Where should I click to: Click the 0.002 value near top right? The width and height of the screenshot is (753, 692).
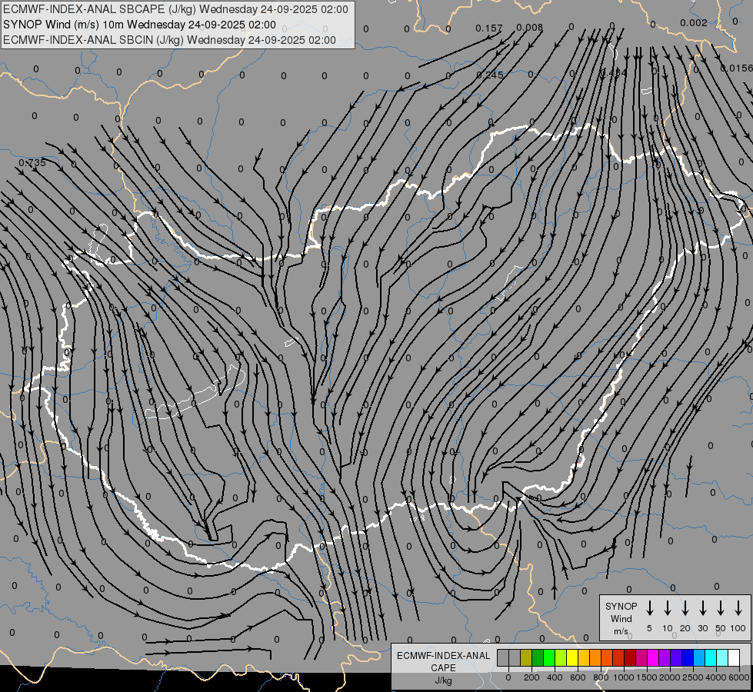pos(694,22)
